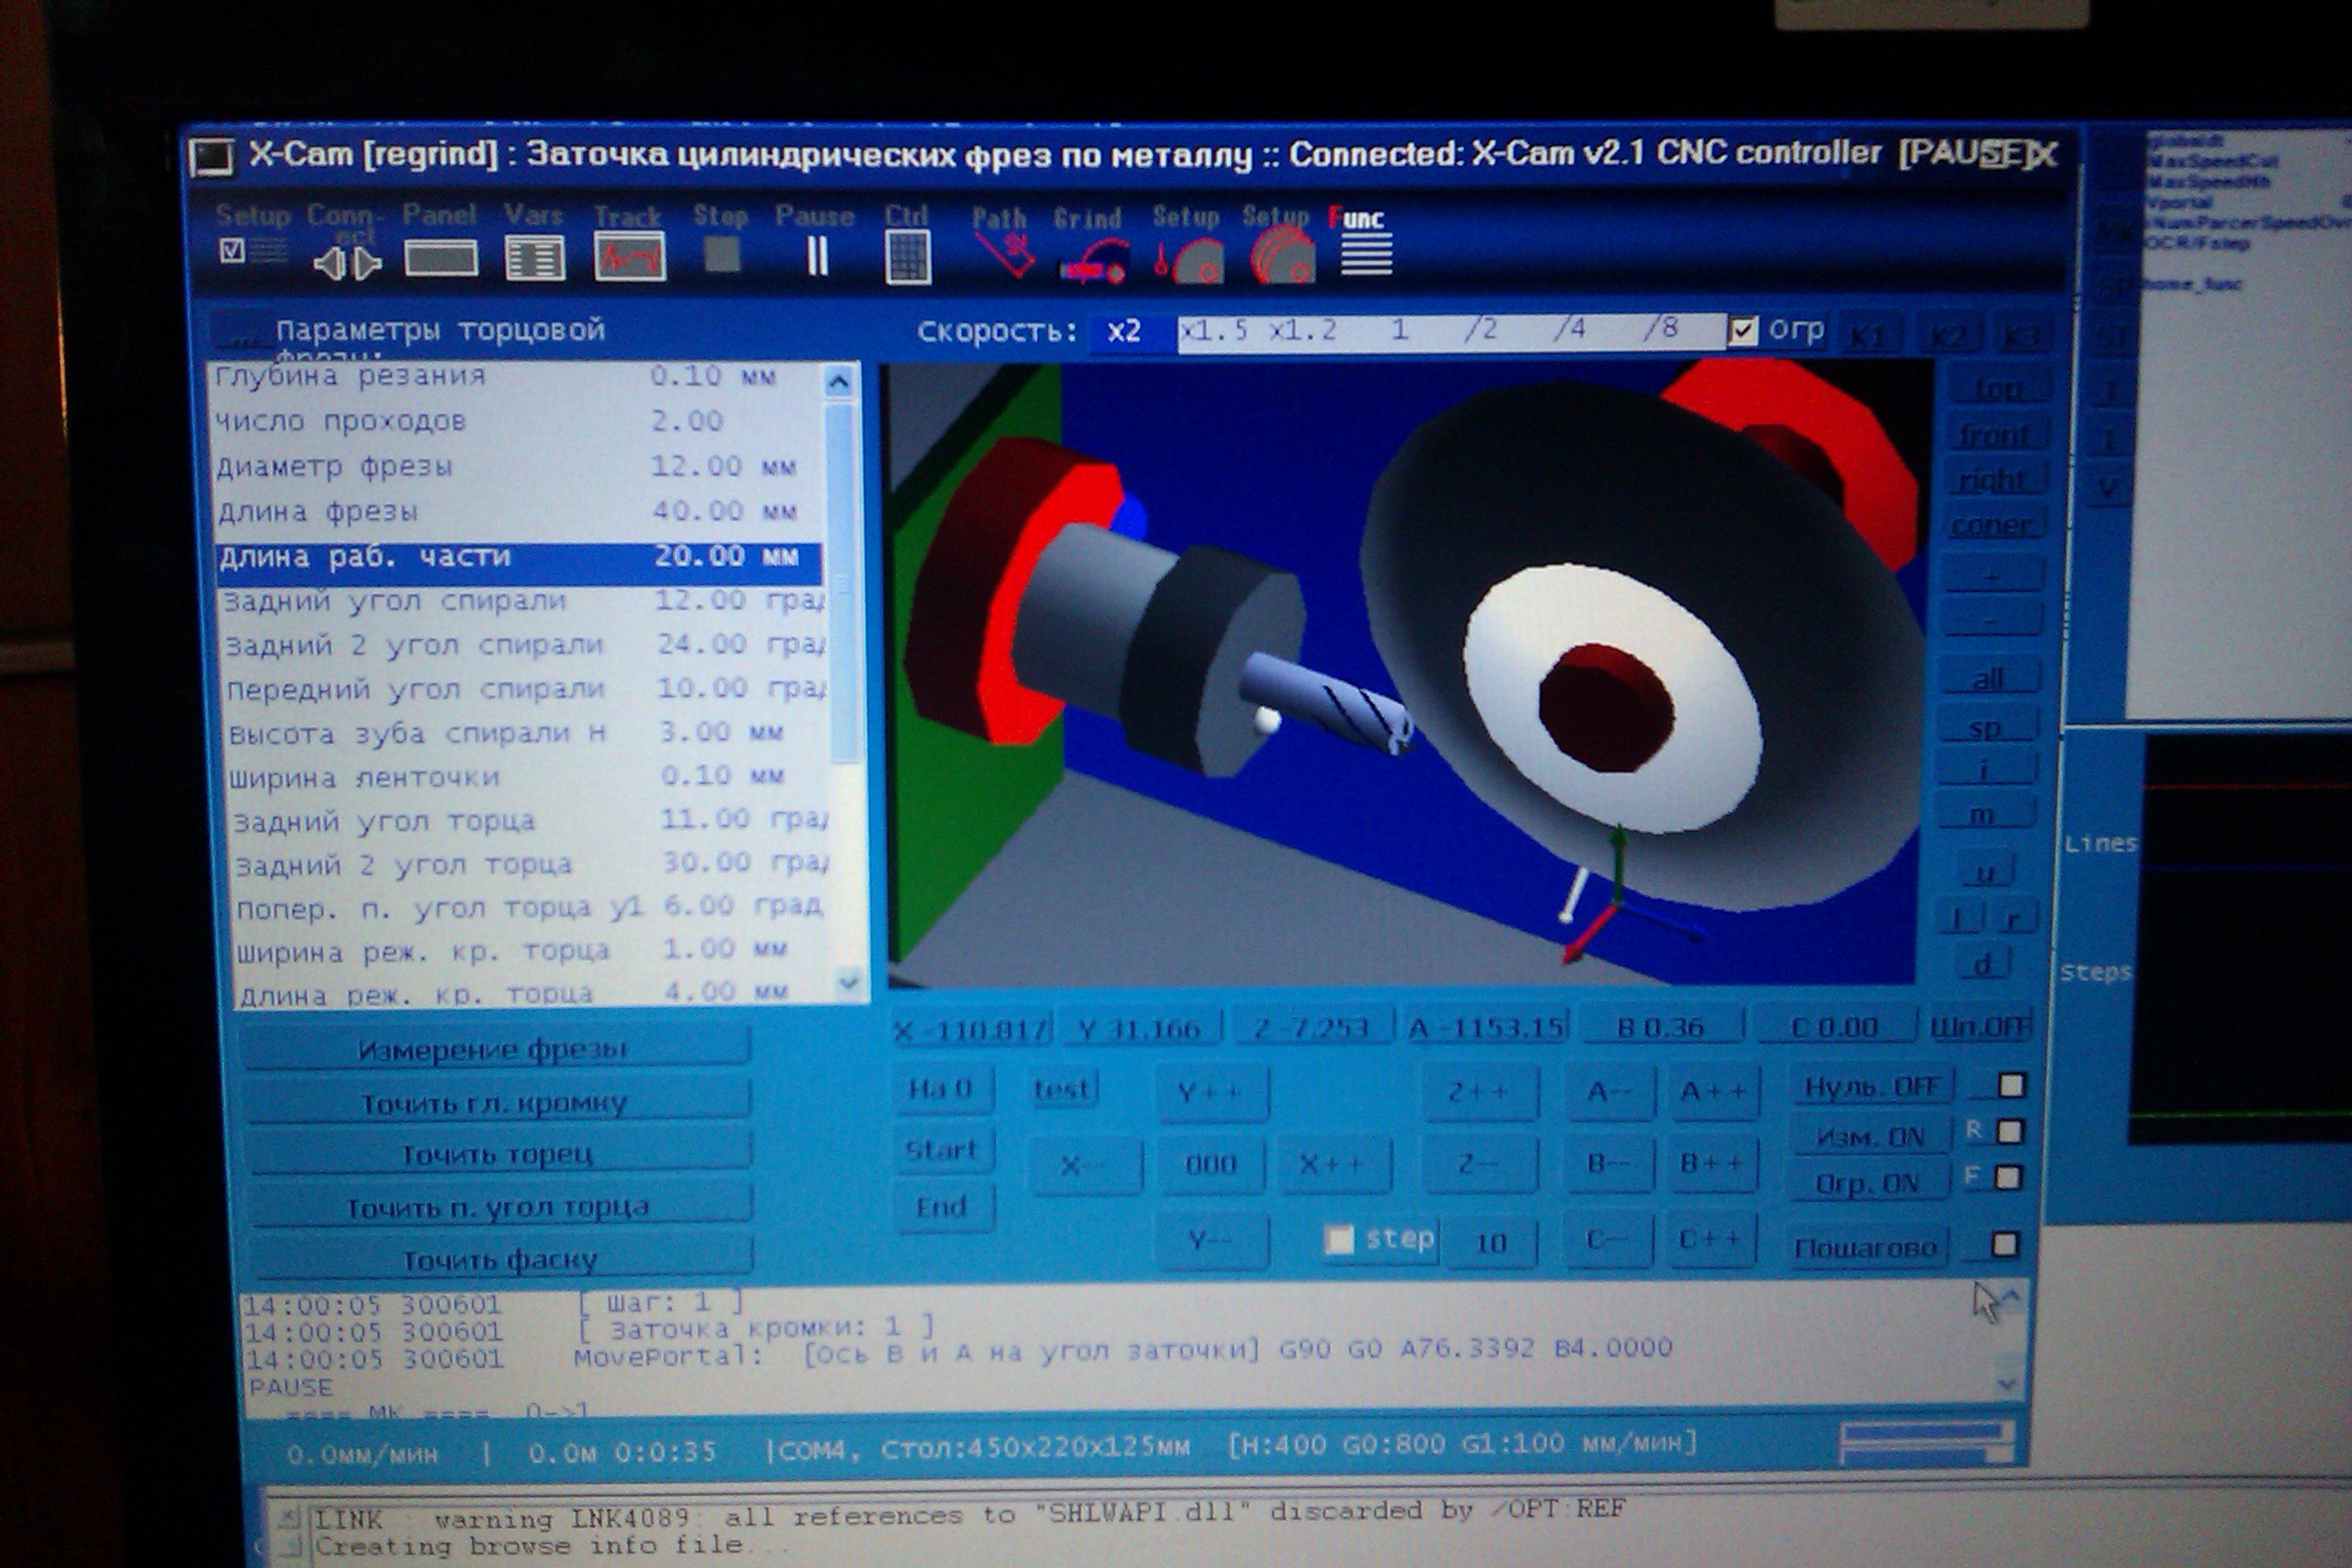2352x1568 pixels.
Task: Toggle the Пошагово checkbox
Action: coord(2004,1244)
